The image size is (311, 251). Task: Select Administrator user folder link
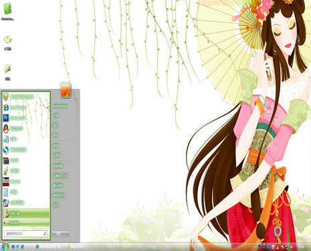point(60,106)
